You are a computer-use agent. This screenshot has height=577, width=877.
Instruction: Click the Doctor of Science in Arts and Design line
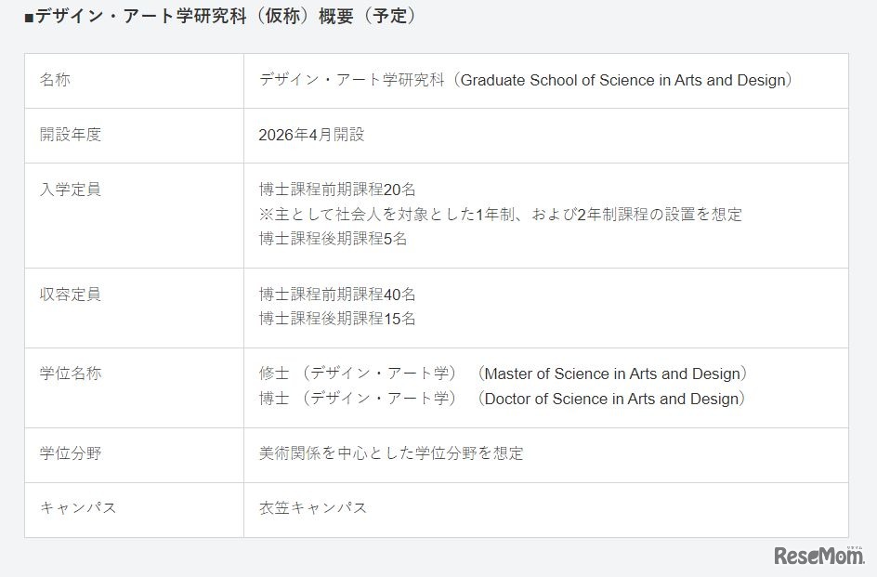[x=503, y=399]
